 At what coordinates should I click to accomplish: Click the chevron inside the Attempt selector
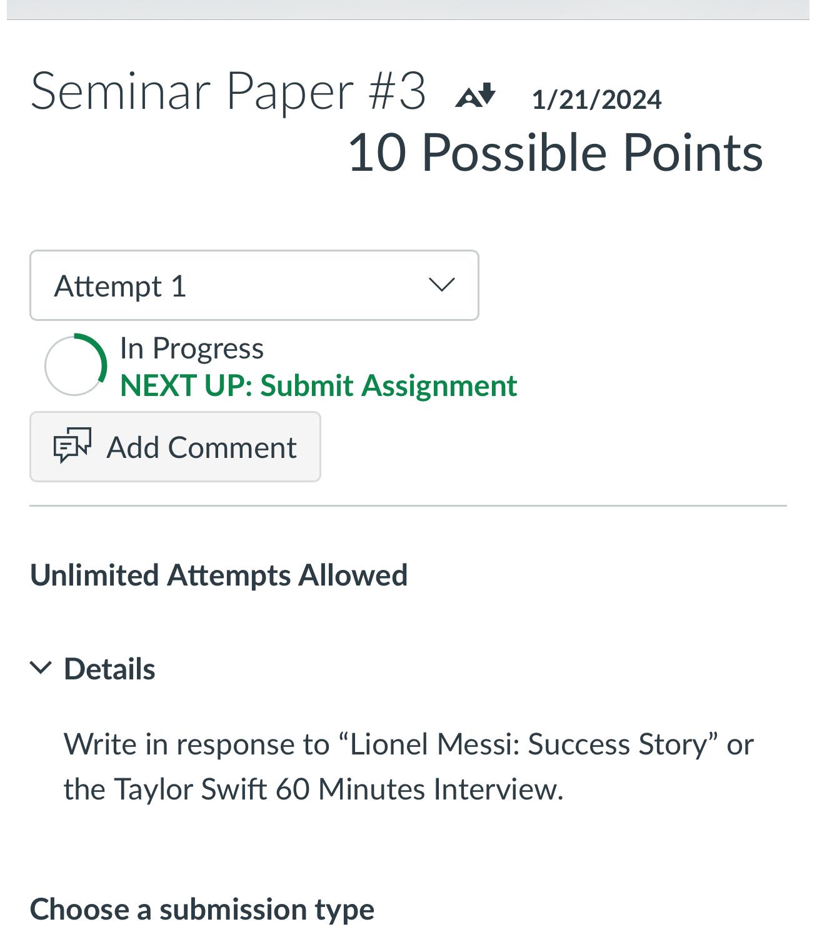click(x=441, y=285)
